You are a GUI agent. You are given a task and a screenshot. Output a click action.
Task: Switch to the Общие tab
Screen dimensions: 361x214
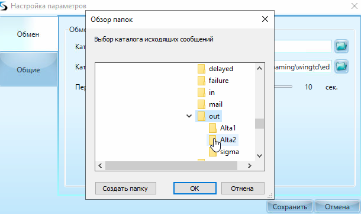point(28,69)
